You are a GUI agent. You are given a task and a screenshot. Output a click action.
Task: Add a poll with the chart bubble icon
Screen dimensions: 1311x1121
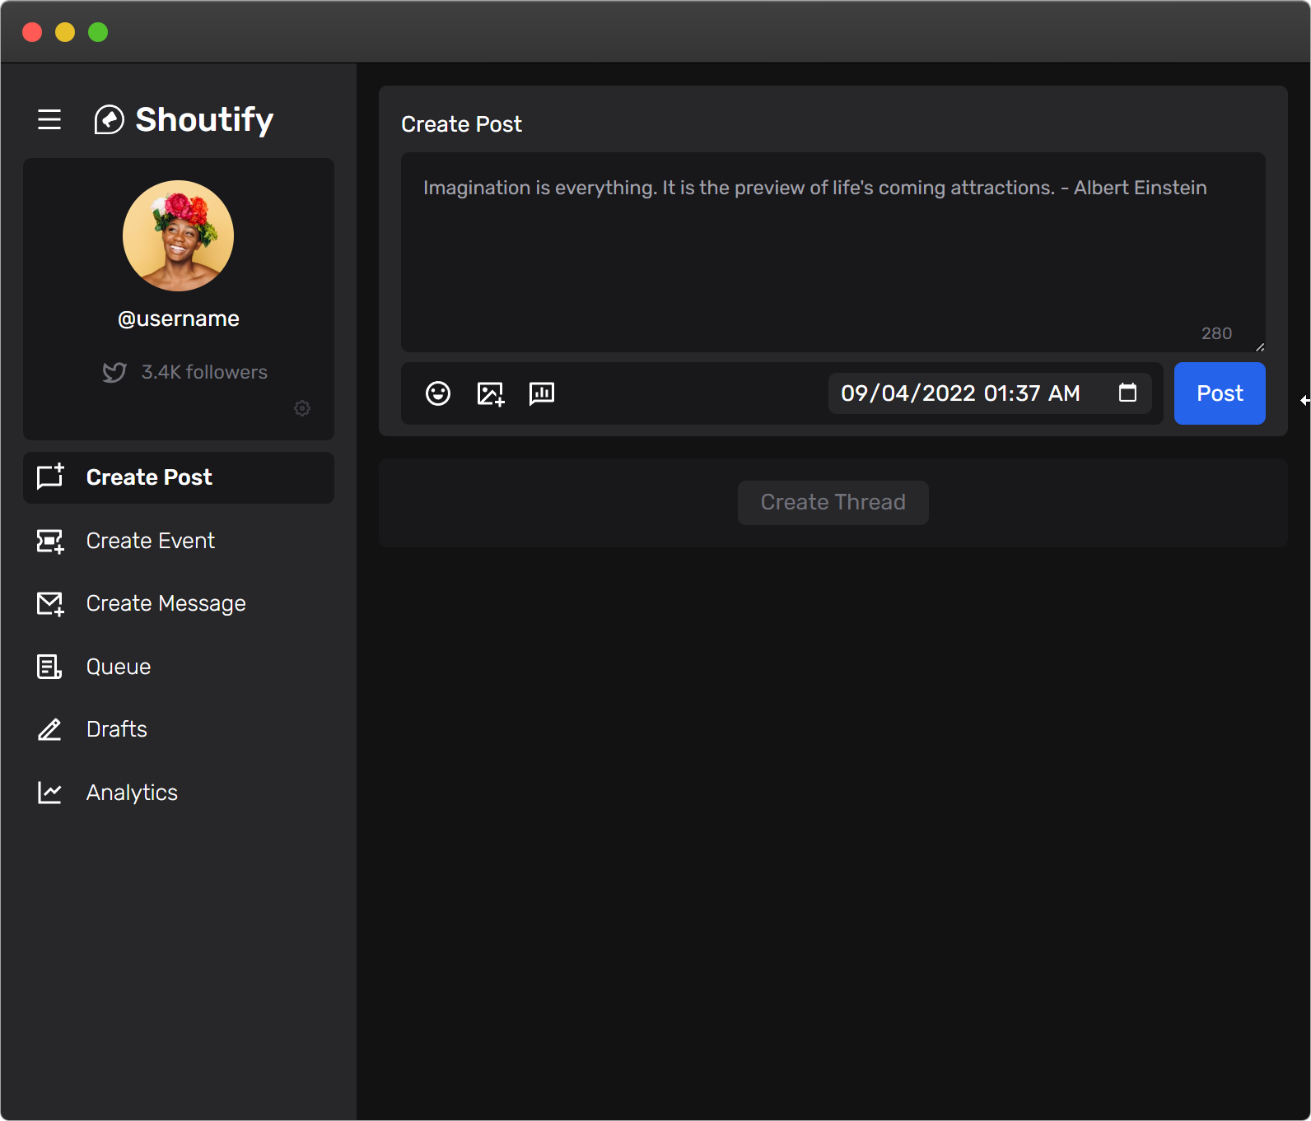tap(542, 393)
